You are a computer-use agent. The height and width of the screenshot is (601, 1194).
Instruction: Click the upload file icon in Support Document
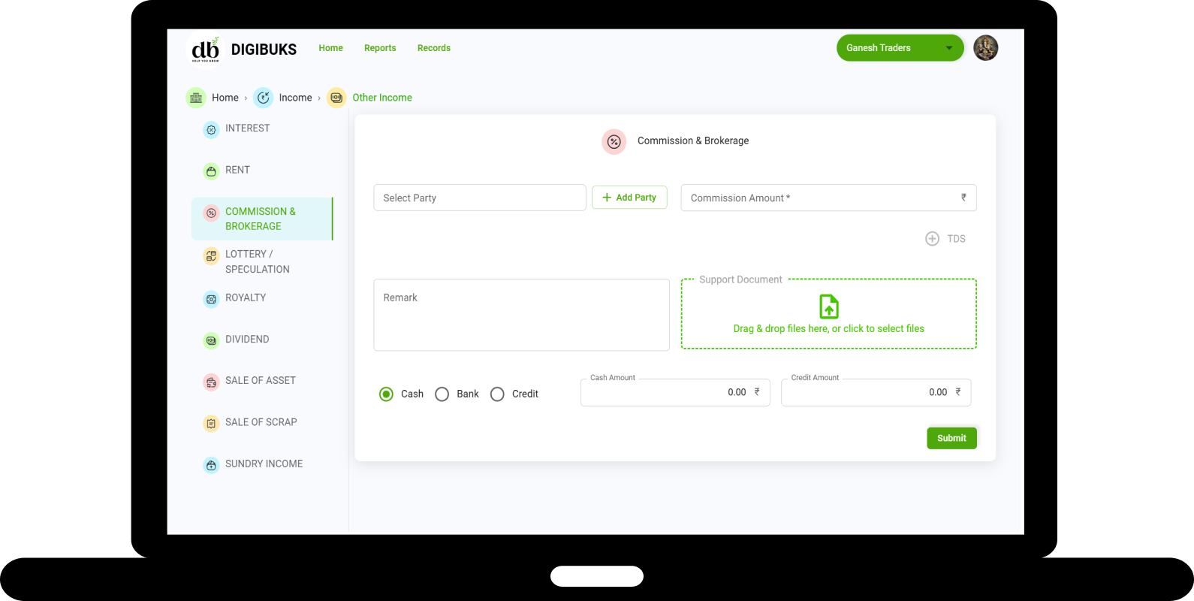click(x=829, y=307)
